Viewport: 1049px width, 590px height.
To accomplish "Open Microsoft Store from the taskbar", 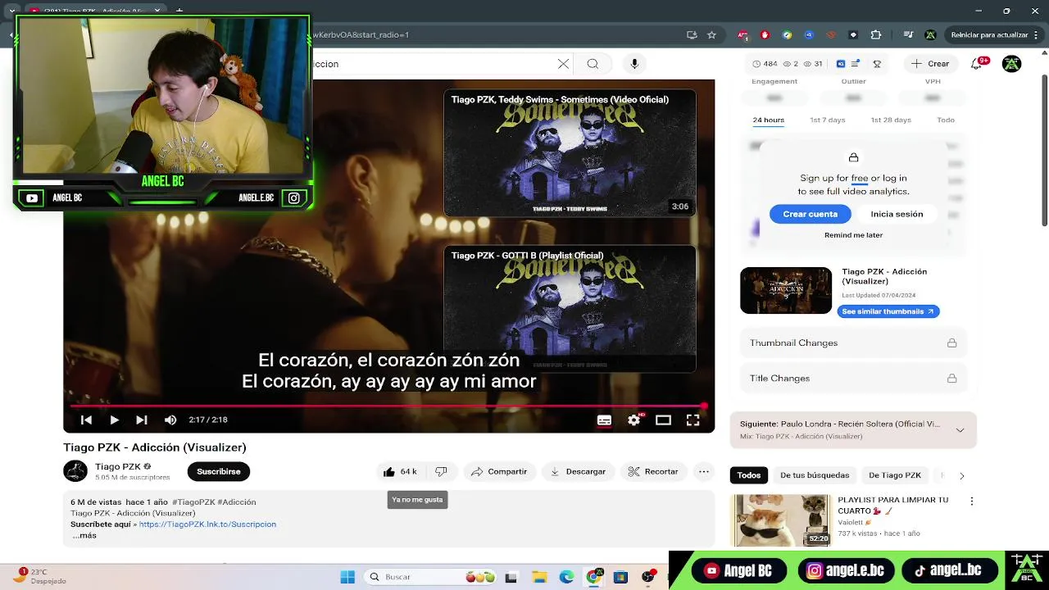I will pyautogui.click(x=620, y=577).
